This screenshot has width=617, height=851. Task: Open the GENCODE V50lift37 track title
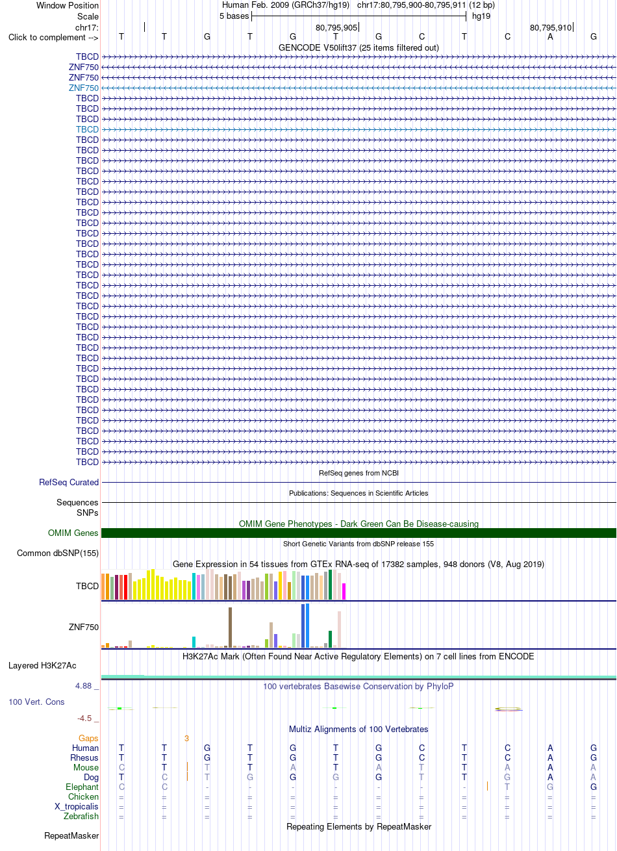click(x=359, y=47)
